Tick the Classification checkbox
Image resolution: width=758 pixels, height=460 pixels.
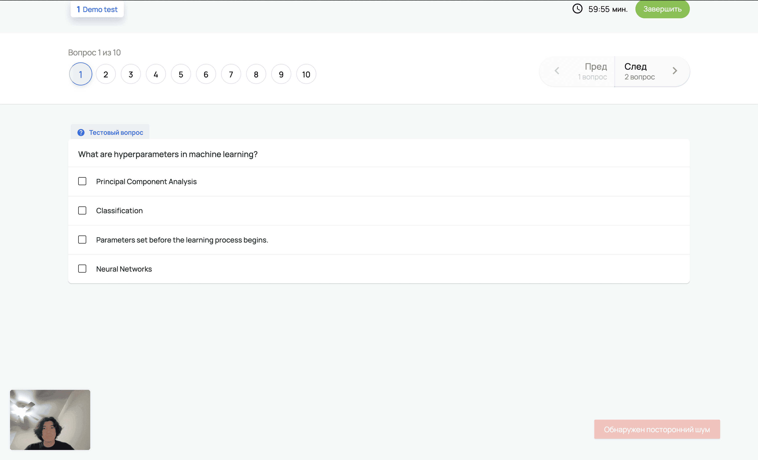[x=82, y=210]
